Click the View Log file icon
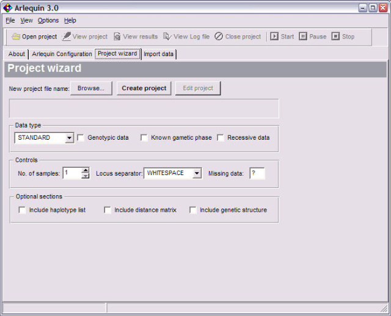 click(x=167, y=37)
